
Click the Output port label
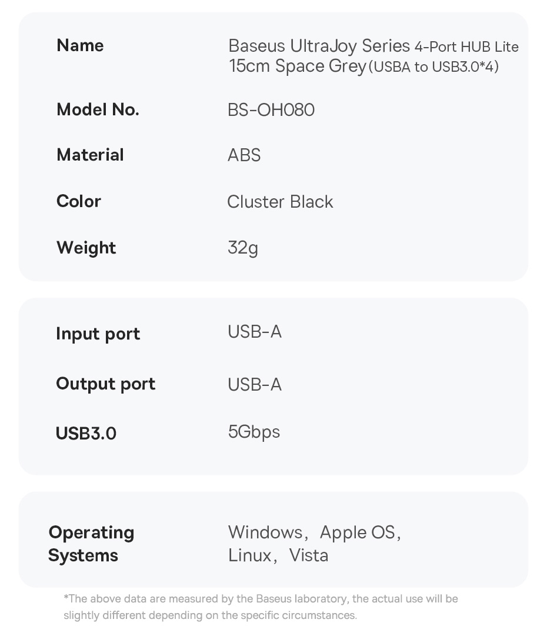(x=106, y=384)
